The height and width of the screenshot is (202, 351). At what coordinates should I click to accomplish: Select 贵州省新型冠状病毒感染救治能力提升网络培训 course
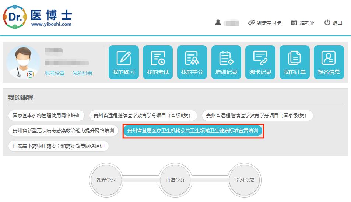(63, 131)
